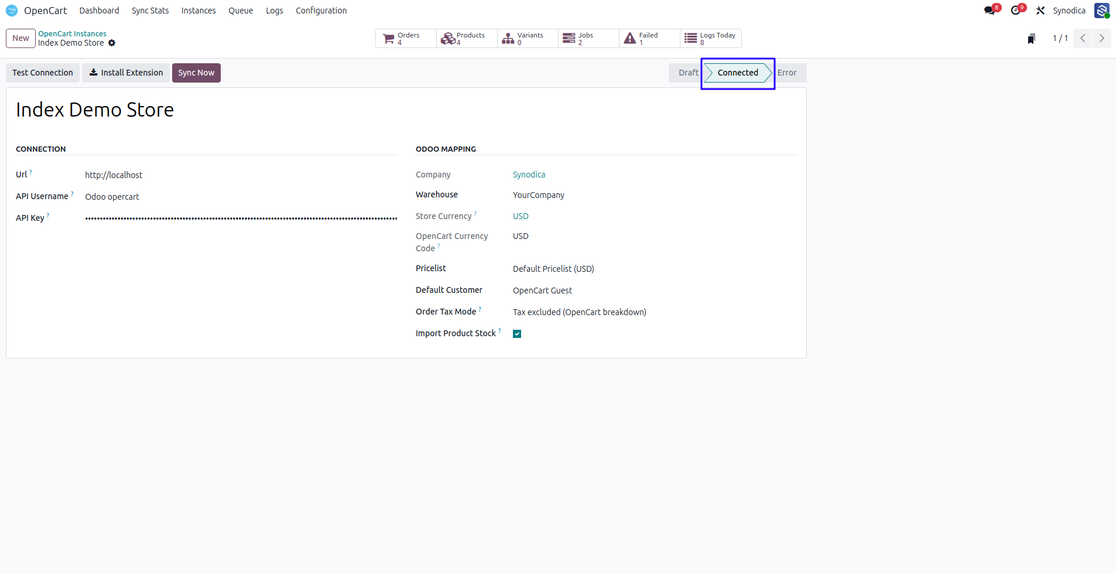Open the Queue menu

241,11
